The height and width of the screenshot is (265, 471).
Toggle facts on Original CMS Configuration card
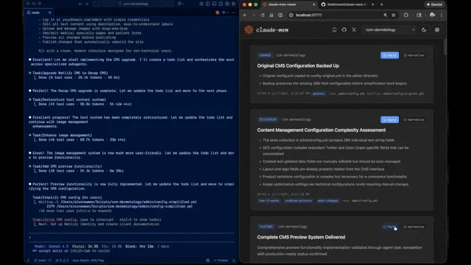pyautogui.click(x=389, y=55)
